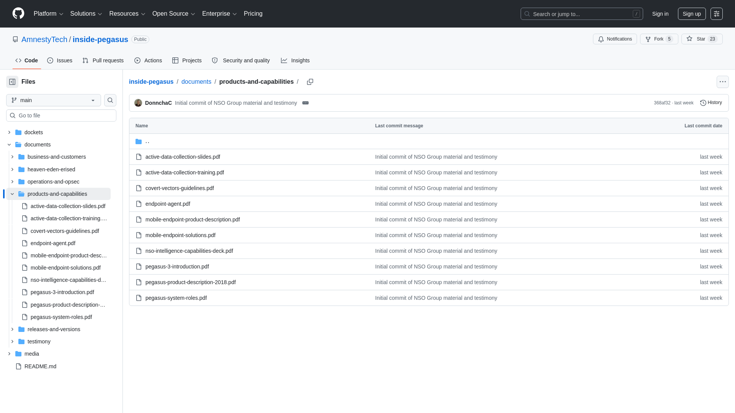This screenshot has height=413, width=735.
Task: Click the Notifications bell button
Action: pyautogui.click(x=615, y=39)
